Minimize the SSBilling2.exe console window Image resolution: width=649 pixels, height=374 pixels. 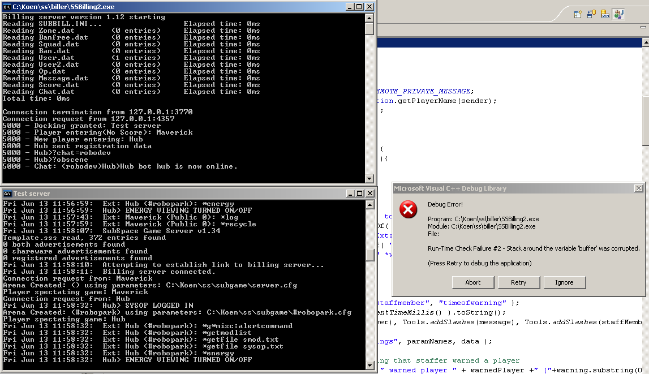pos(349,7)
